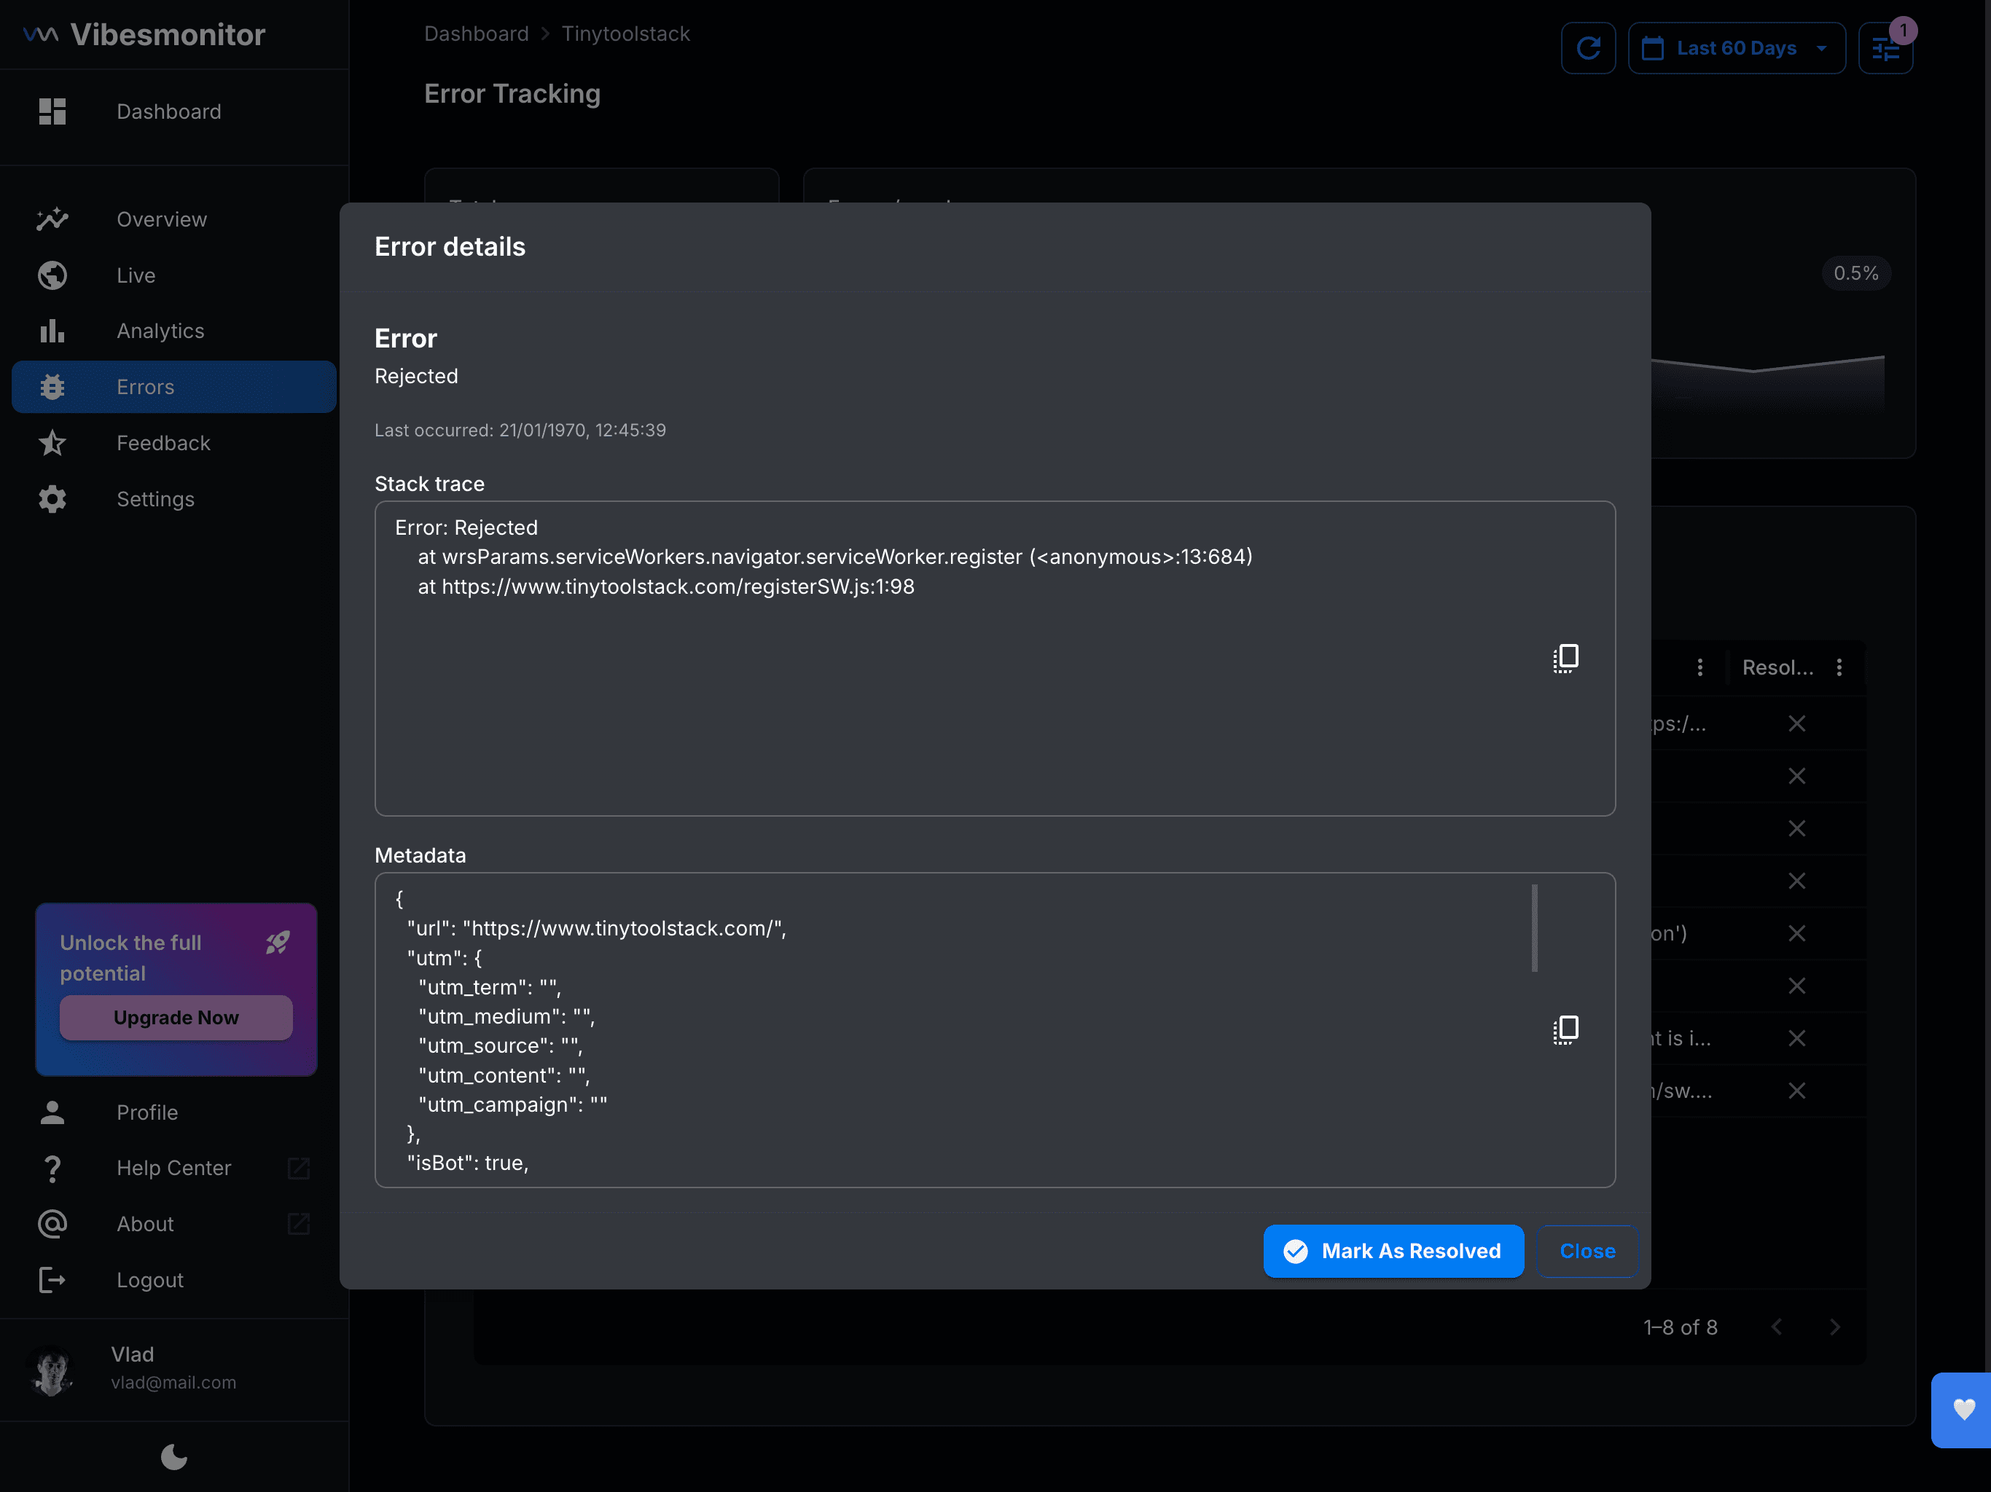The width and height of the screenshot is (1991, 1492).
Task: Toggle dark mode with the moon icon
Action: tap(173, 1458)
